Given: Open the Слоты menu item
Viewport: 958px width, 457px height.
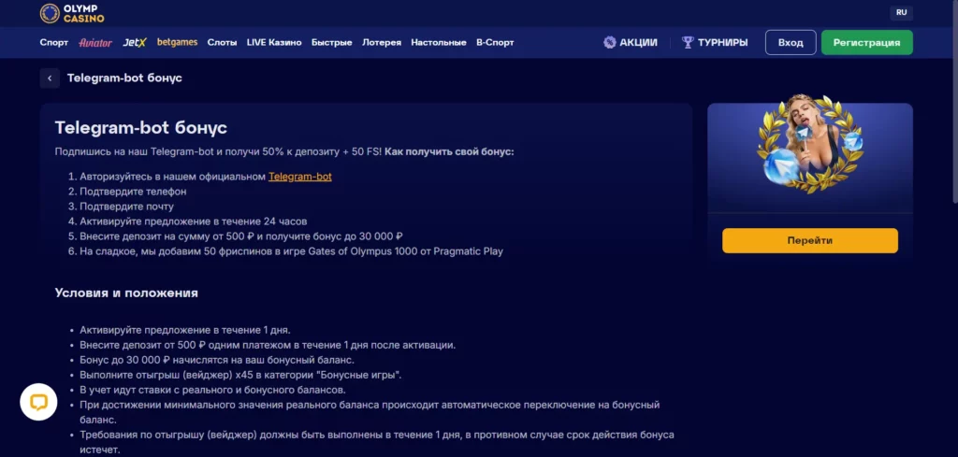Looking at the screenshot, I should [222, 43].
